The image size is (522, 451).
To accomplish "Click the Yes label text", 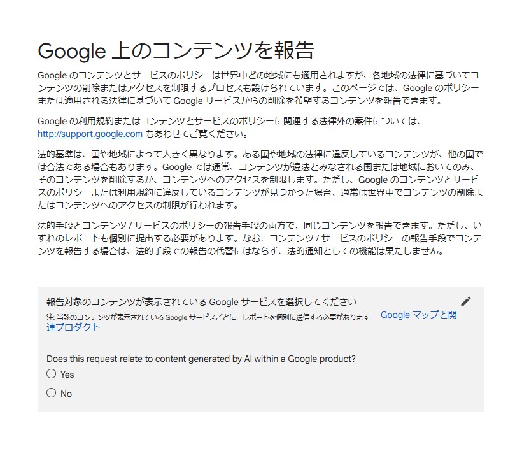I will pos(67,375).
